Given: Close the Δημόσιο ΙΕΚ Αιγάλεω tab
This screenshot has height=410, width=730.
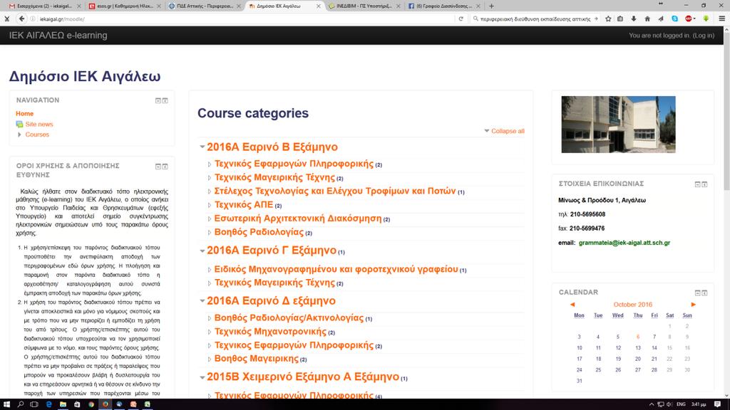Looking at the screenshot, I should tap(319, 6).
